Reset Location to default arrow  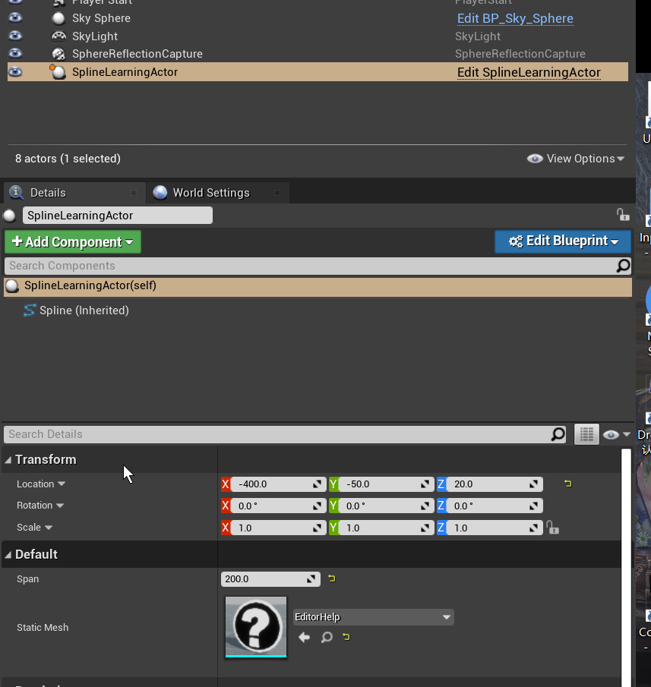click(x=567, y=484)
